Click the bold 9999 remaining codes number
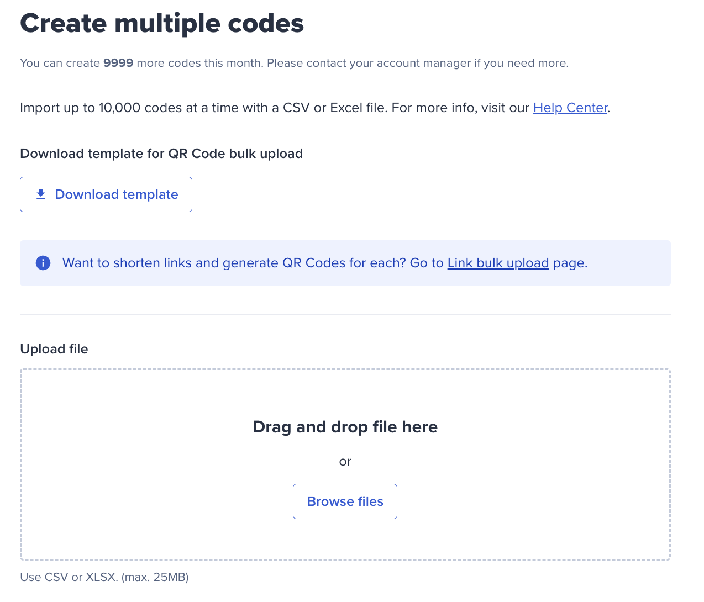The height and width of the screenshot is (602, 704). tap(118, 63)
